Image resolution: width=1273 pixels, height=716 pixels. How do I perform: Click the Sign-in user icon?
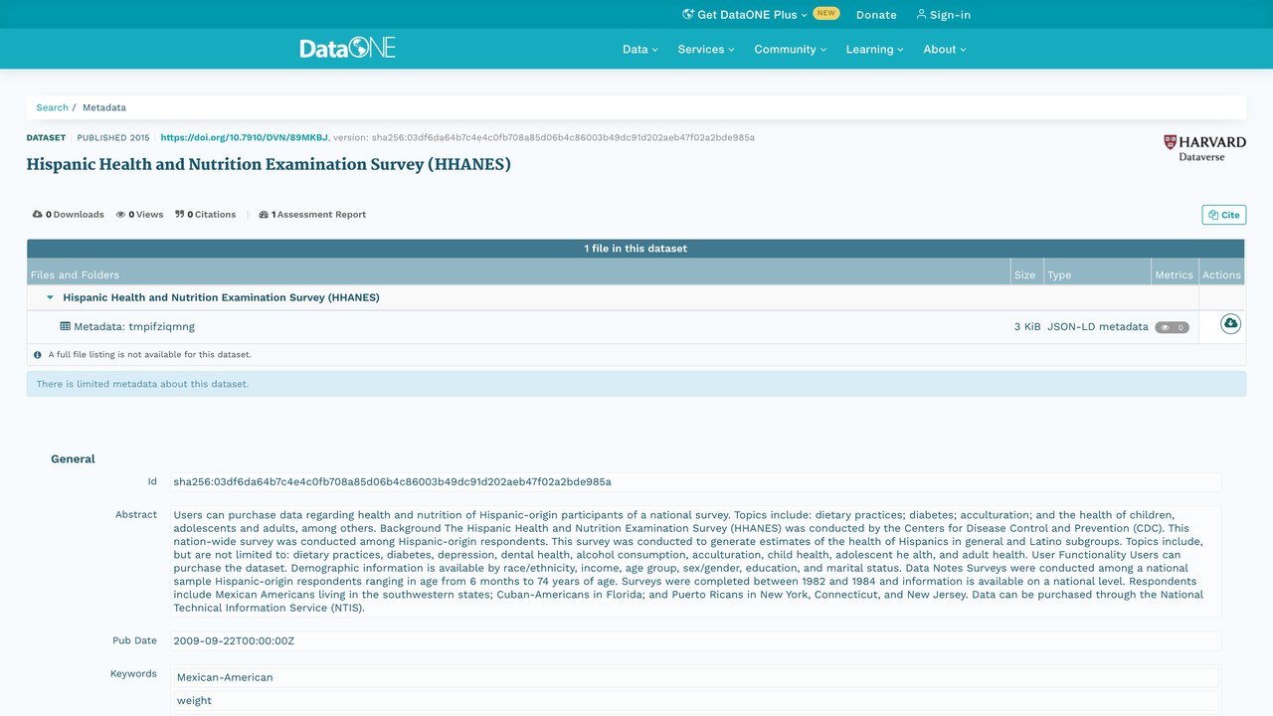921,14
